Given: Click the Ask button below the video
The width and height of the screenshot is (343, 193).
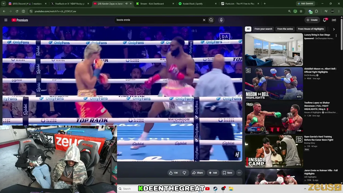Looking at the screenshot, I should click(x=213, y=173).
